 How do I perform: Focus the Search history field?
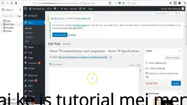[x=8, y=16]
